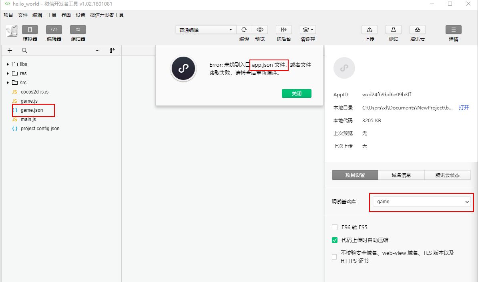Click the user avatar in toolbar

tap(12, 31)
